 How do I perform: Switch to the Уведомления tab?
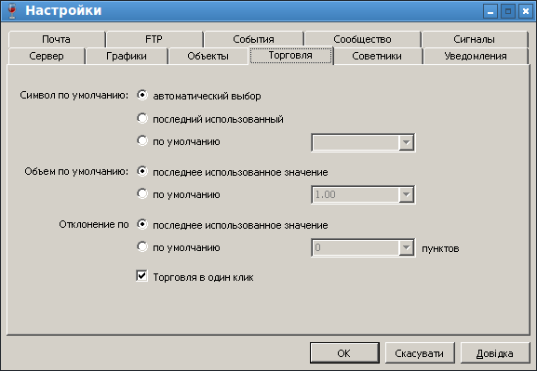click(476, 56)
